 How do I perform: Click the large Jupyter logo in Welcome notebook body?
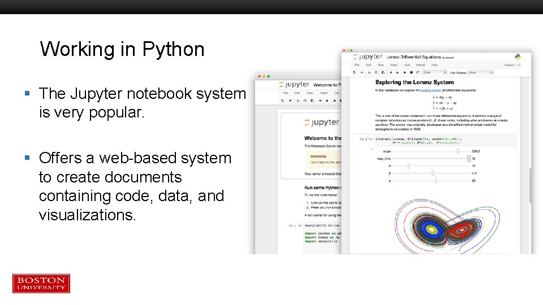coord(322,122)
